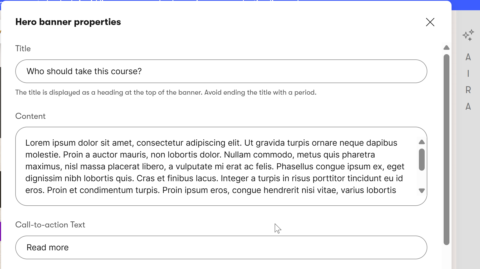Click the 'Call-to-action Text' label
Image resolution: width=480 pixels, height=269 pixels.
[x=50, y=225]
